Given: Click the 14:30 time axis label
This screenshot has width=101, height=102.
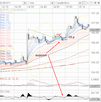Looking at the screenshot, I should coord(31,7).
